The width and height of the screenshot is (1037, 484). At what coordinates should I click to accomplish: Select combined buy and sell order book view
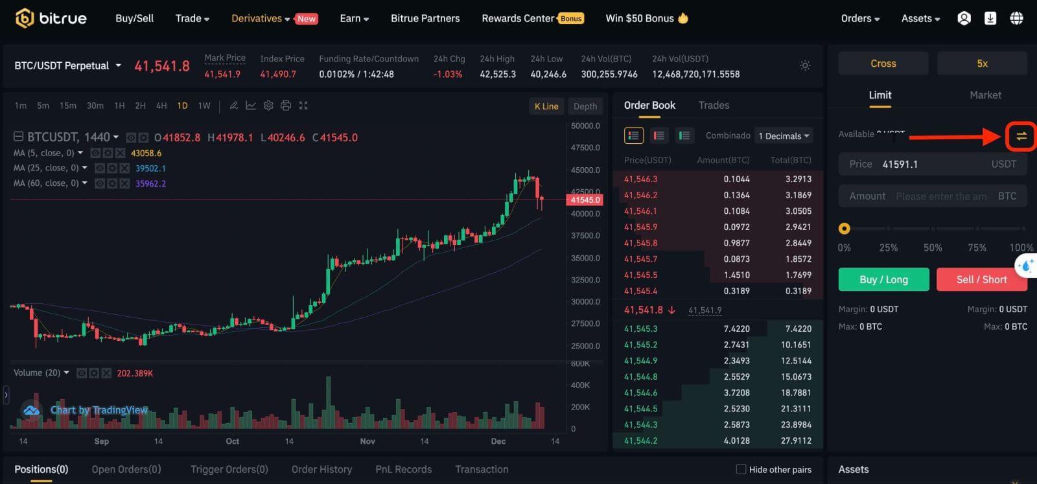pyautogui.click(x=633, y=135)
